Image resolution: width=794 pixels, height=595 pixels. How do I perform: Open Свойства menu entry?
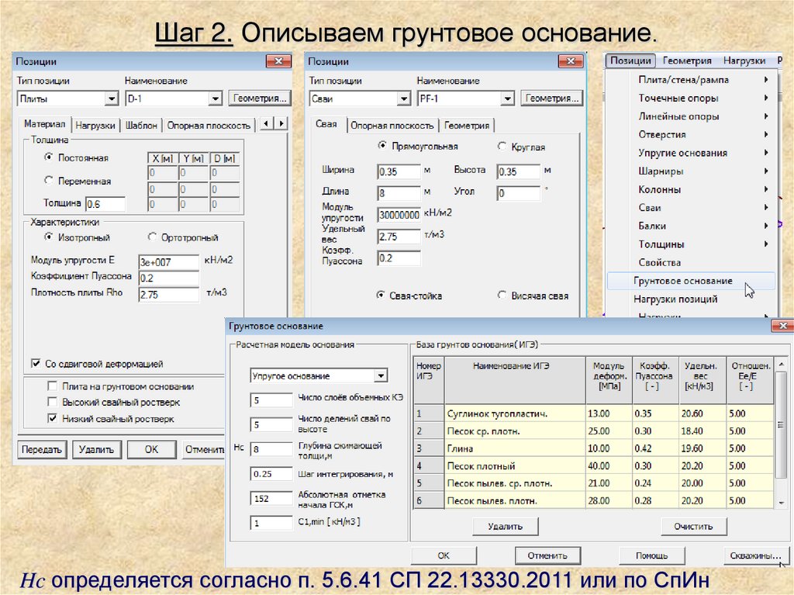tap(691, 262)
